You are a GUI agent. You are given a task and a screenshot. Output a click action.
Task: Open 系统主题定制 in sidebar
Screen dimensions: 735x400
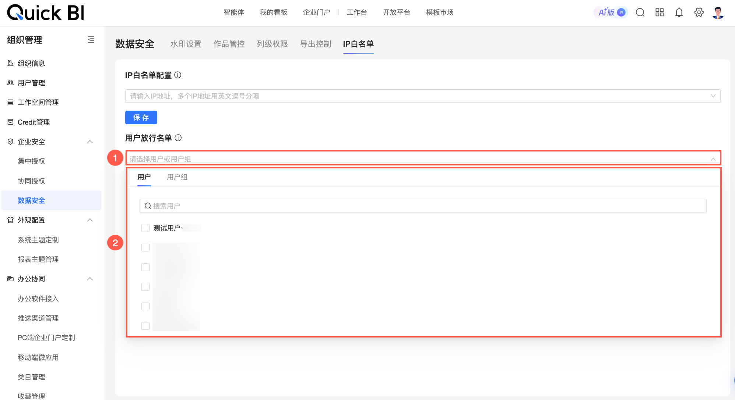(x=38, y=240)
